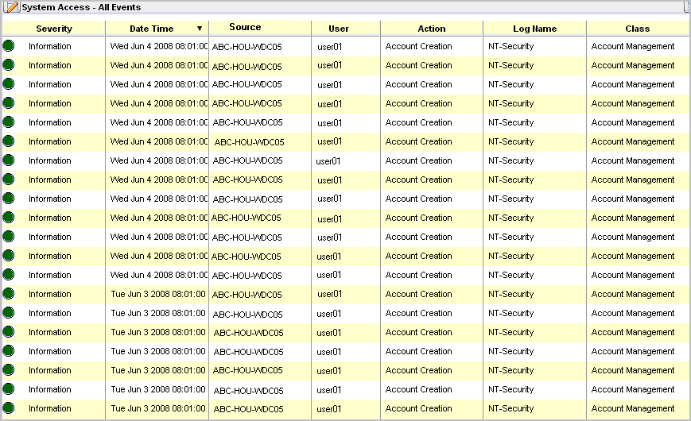Click user01 in the first row

[x=329, y=47]
